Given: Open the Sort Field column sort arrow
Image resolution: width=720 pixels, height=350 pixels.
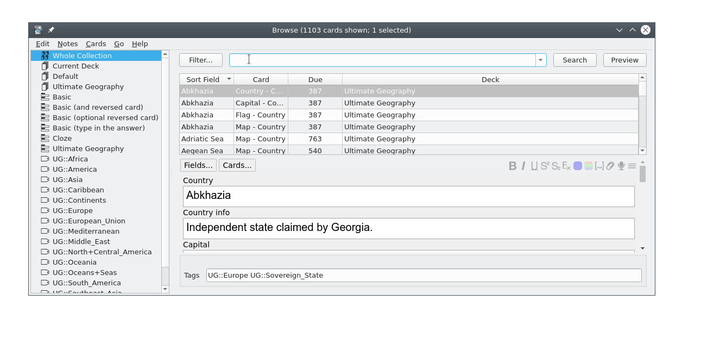Looking at the screenshot, I should pyautogui.click(x=229, y=79).
